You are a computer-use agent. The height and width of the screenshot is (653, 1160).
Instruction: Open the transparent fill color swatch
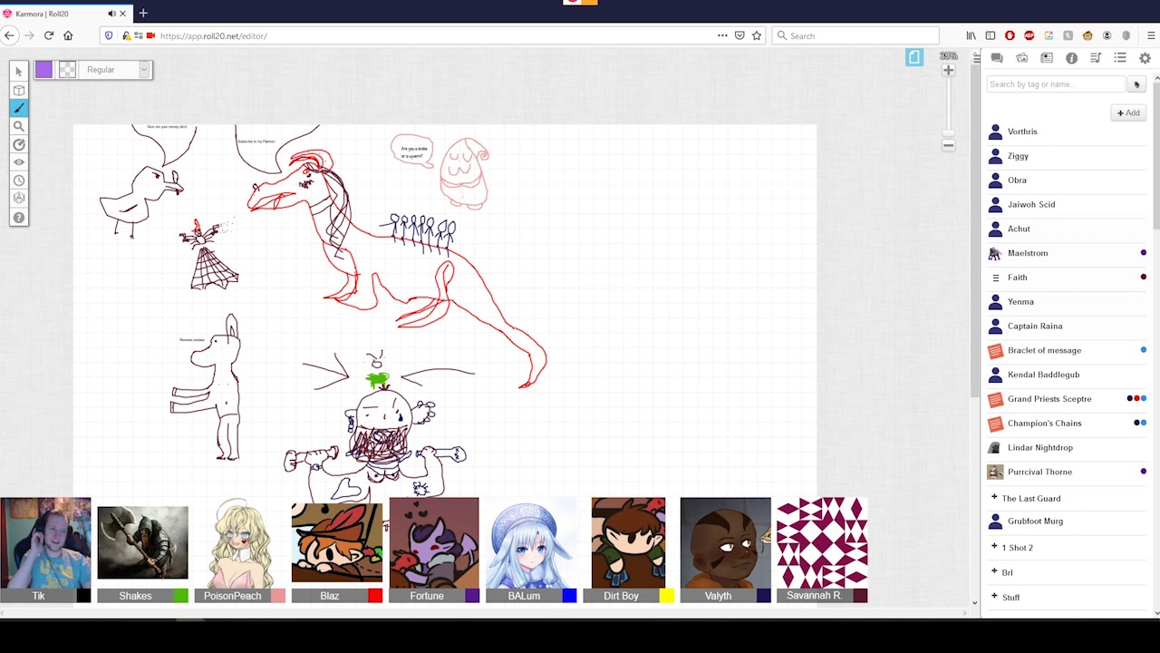[67, 70]
